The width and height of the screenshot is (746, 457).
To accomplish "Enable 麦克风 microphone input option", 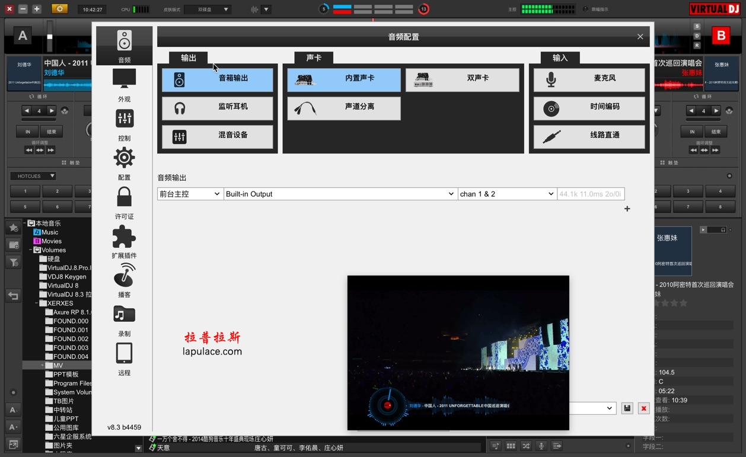I will (589, 79).
